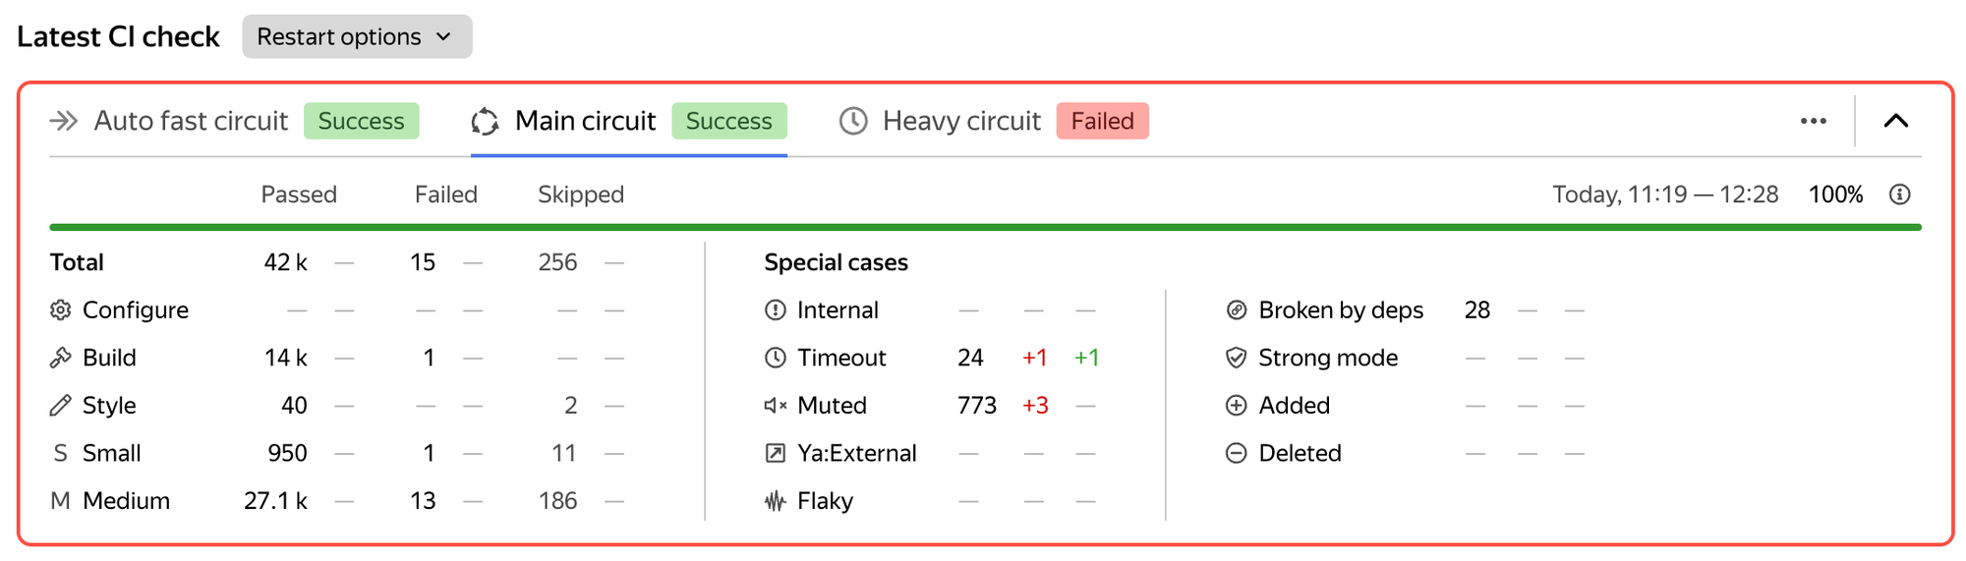
Task: Click the Muted +3 red delta
Action: click(1035, 405)
